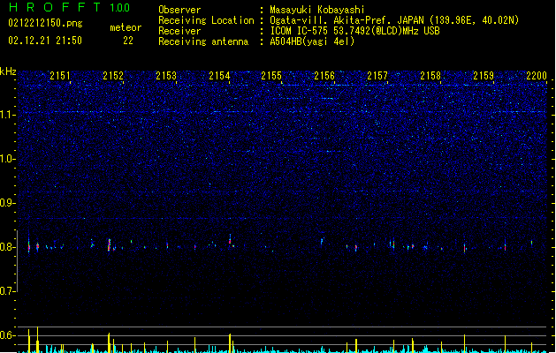Select the file name 0212212150.png
556x353 pixels.
pyautogui.click(x=45, y=24)
